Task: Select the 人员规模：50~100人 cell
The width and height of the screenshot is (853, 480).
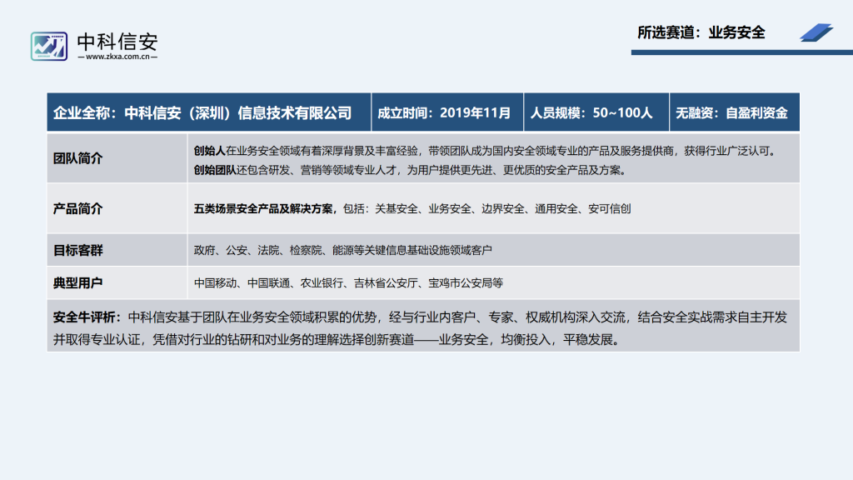Action: pyautogui.click(x=596, y=112)
